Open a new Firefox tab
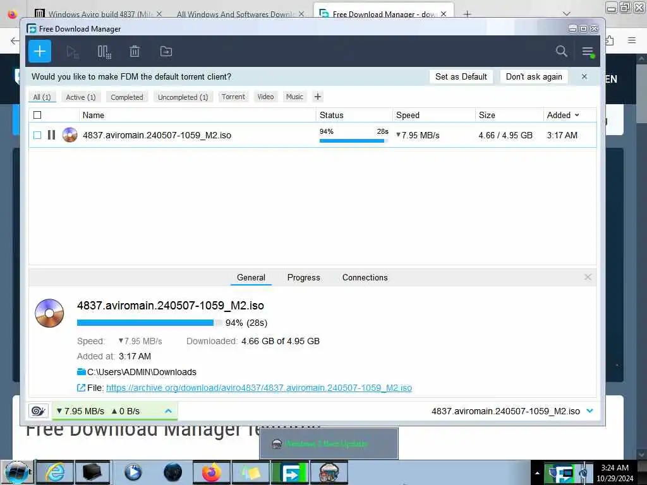Viewport: 647px width, 485px height. (467, 14)
